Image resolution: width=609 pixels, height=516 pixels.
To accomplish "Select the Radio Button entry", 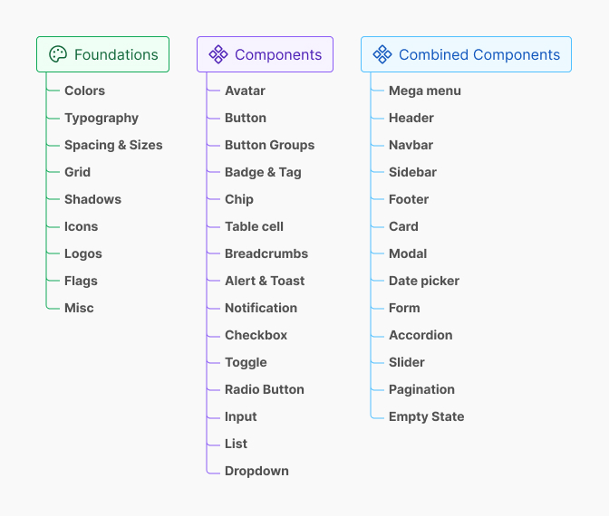I will click(x=264, y=389).
